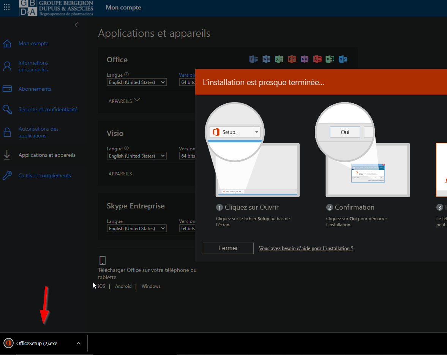Open Sécurité et confidentialité
The image size is (447, 355).
(48, 109)
